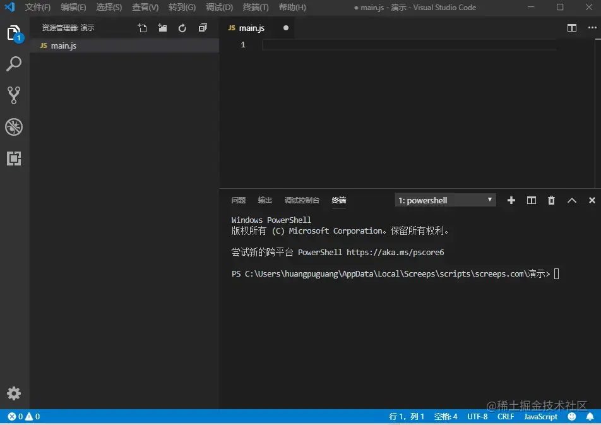Click the error count in status bar
This screenshot has width=601, height=425.
[x=15, y=417]
